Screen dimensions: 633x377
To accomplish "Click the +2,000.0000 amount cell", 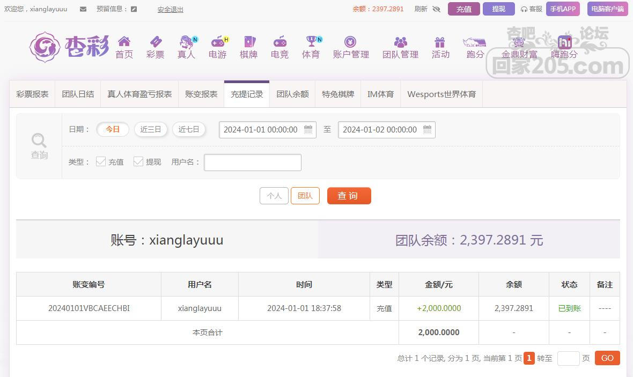I will coord(439,308).
